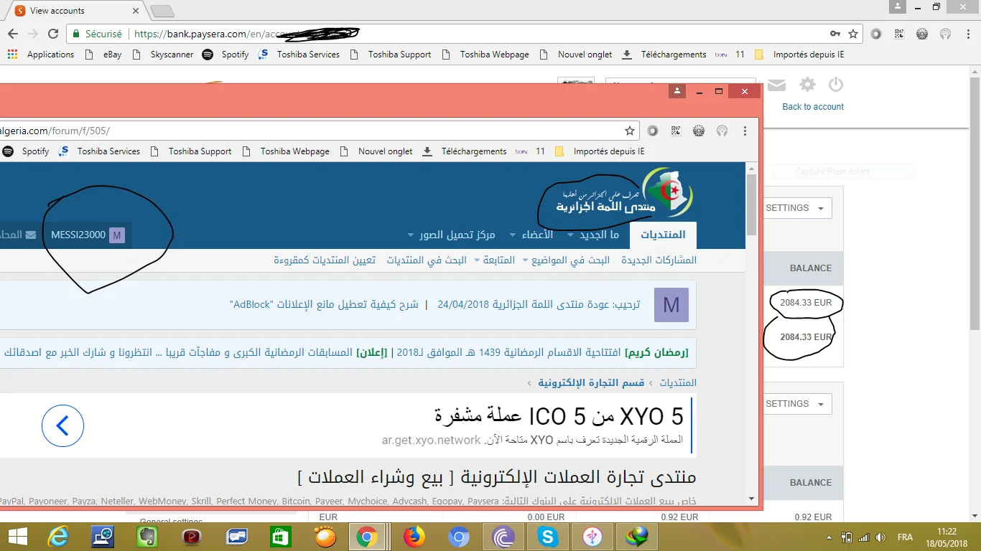Image resolution: width=981 pixels, height=551 pixels.
Task: Open Internet Explorer from taskbar
Action: click(57, 537)
